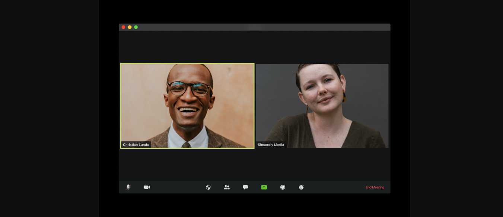Screen dimensions: 503x217
Task: Unmute the microphone
Action: point(128,187)
